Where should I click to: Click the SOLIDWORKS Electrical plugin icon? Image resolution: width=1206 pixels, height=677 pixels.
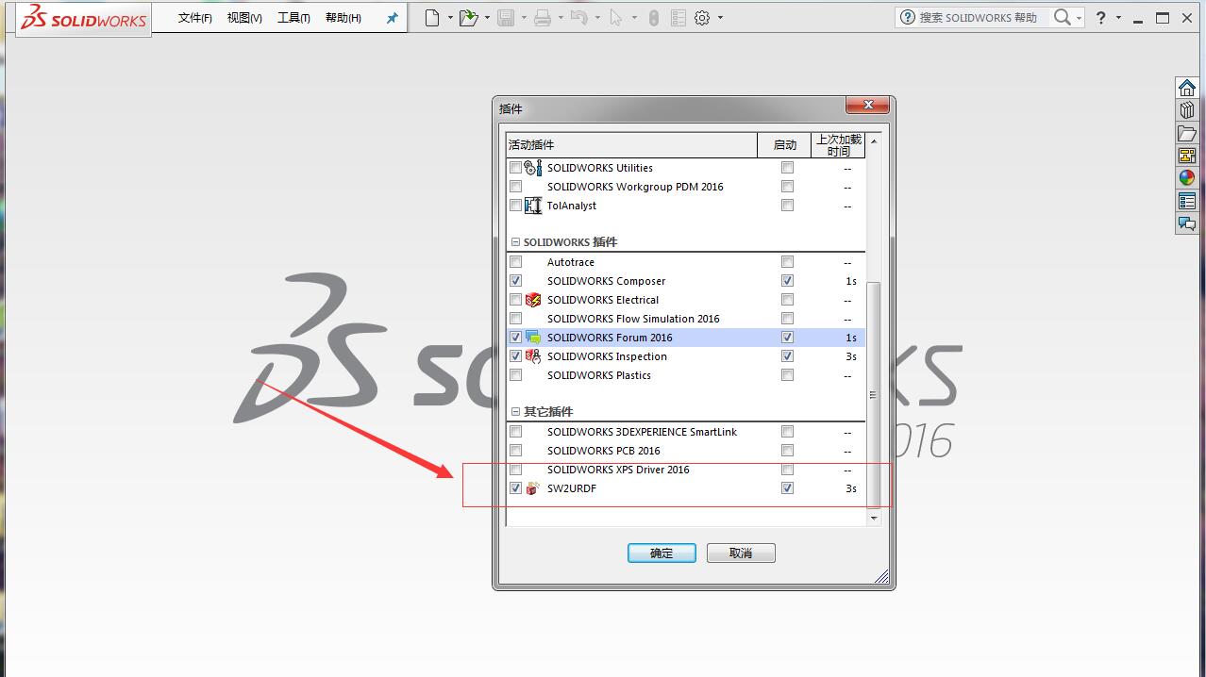(x=533, y=300)
